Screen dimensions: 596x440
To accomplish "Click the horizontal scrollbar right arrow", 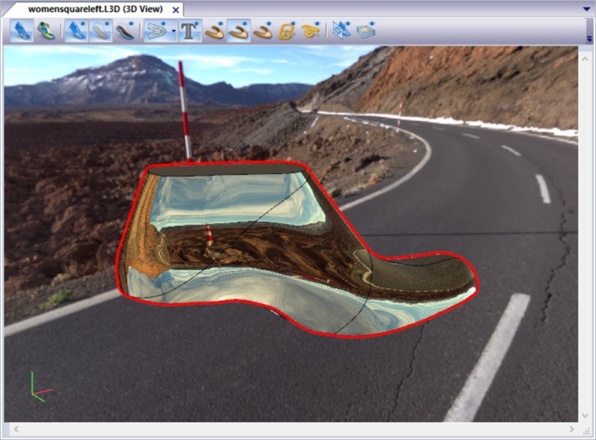I will click(x=572, y=429).
